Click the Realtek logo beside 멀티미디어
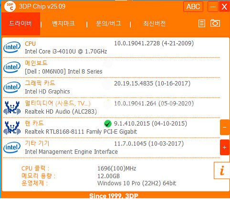The width and height of the screenshot is (230, 199). pos(12,108)
